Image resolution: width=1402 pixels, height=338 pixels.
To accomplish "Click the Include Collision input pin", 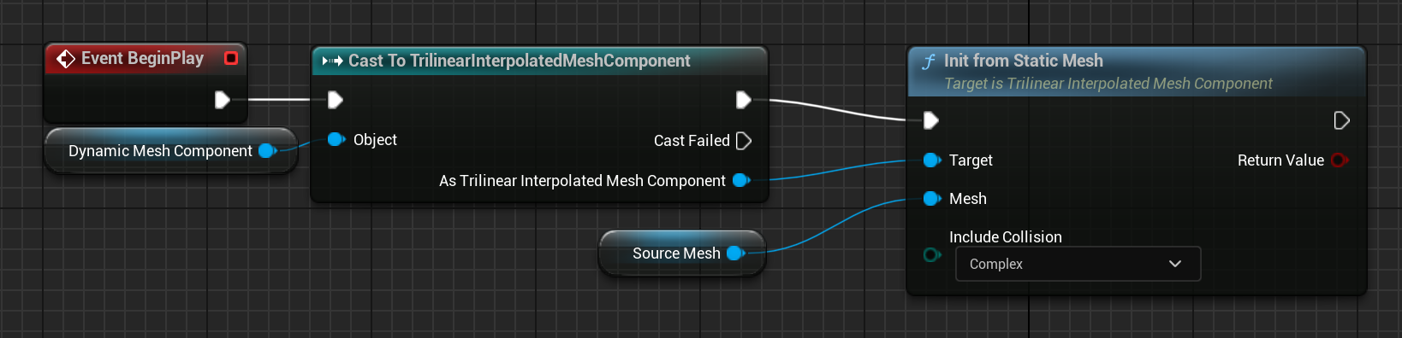I will (932, 254).
